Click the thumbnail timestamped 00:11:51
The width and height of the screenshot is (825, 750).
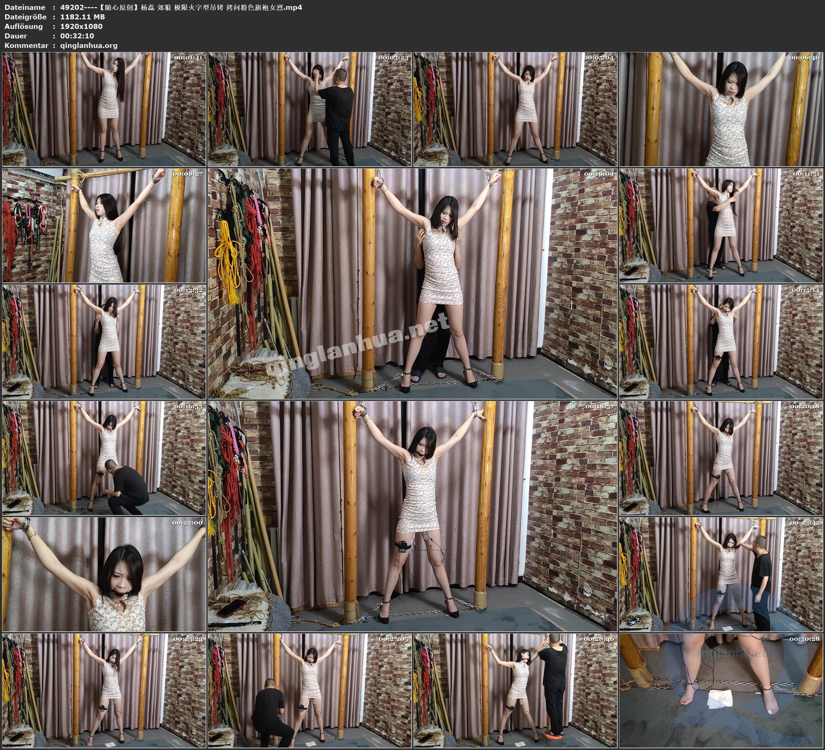[721, 225]
